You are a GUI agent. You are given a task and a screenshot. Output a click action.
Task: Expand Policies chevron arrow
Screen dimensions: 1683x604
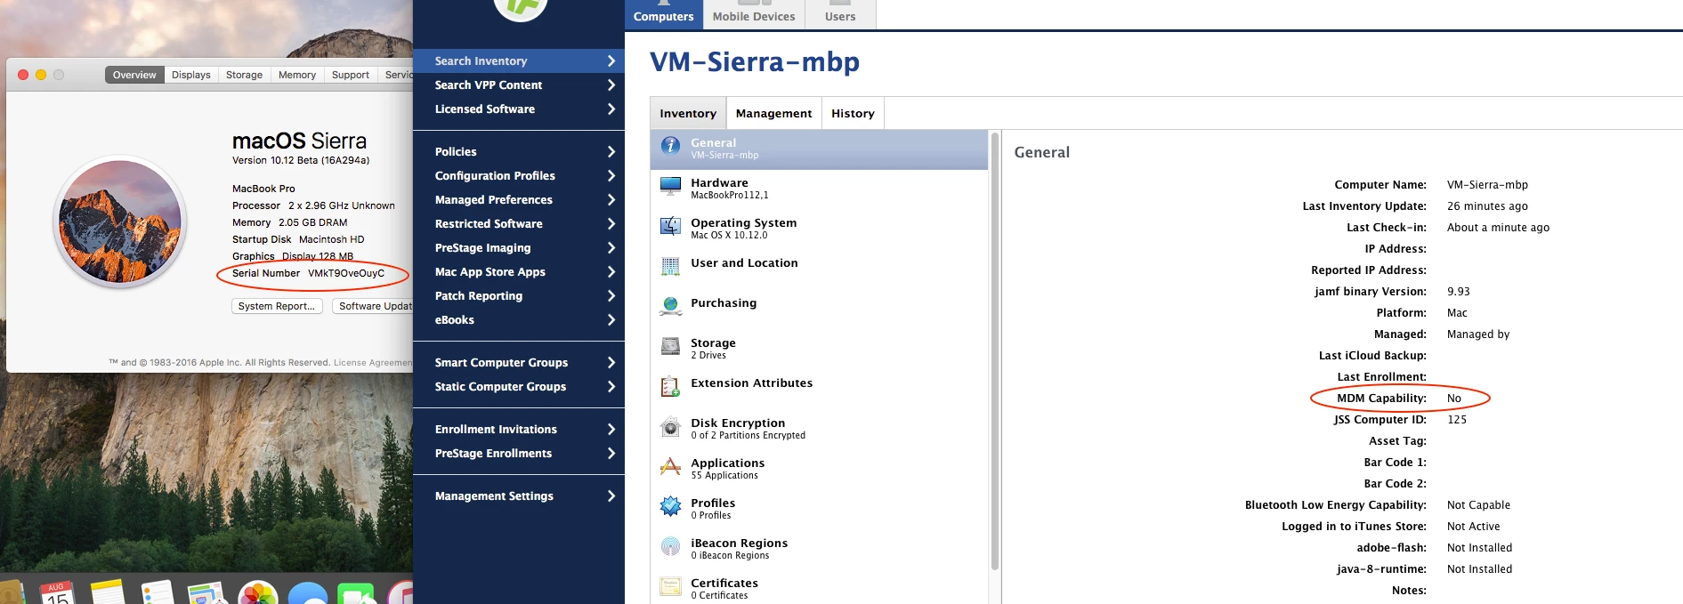tap(611, 151)
